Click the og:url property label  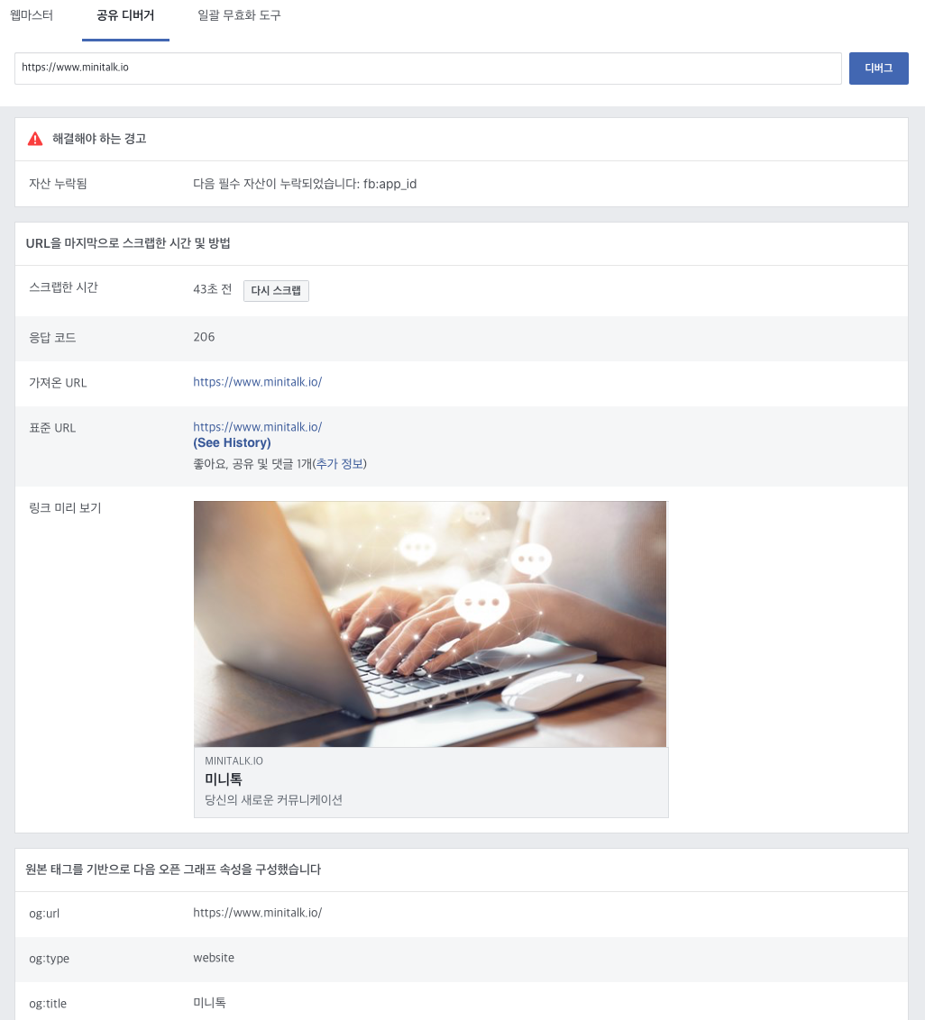[x=44, y=914]
